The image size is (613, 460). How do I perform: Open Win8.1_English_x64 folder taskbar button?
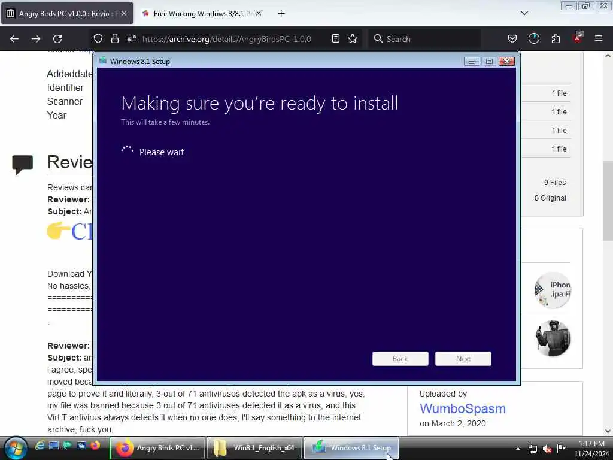click(254, 448)
